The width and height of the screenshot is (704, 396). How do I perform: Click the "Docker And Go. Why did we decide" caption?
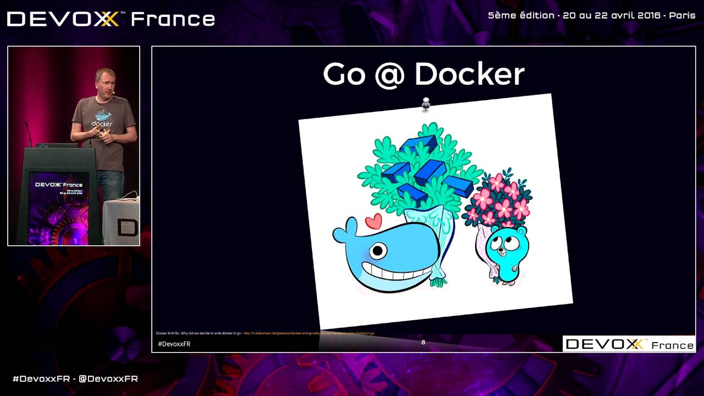[x=199, y=333]
